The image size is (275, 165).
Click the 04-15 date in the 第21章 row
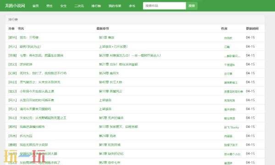250,64
